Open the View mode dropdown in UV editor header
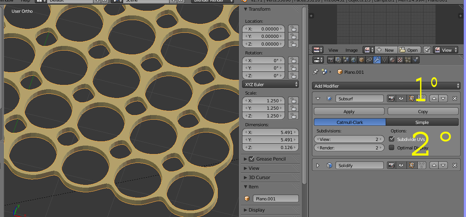This screenshot has height=217, width=466. click(x=446, y=50)
